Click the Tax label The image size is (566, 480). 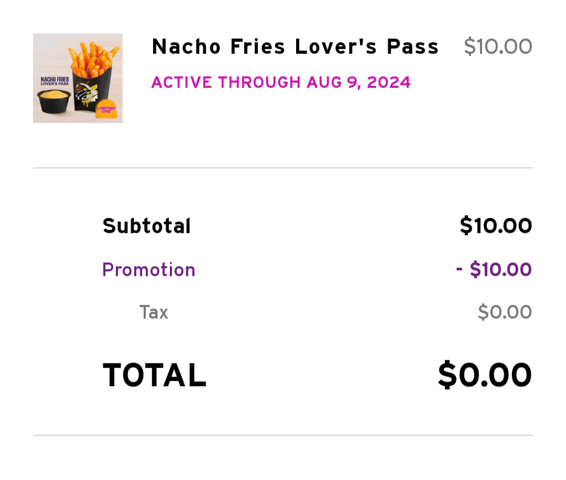pos(154,313)
